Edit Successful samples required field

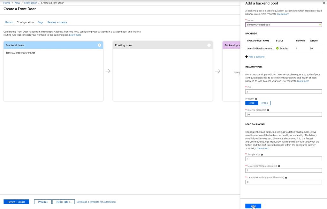click(284, 170)
